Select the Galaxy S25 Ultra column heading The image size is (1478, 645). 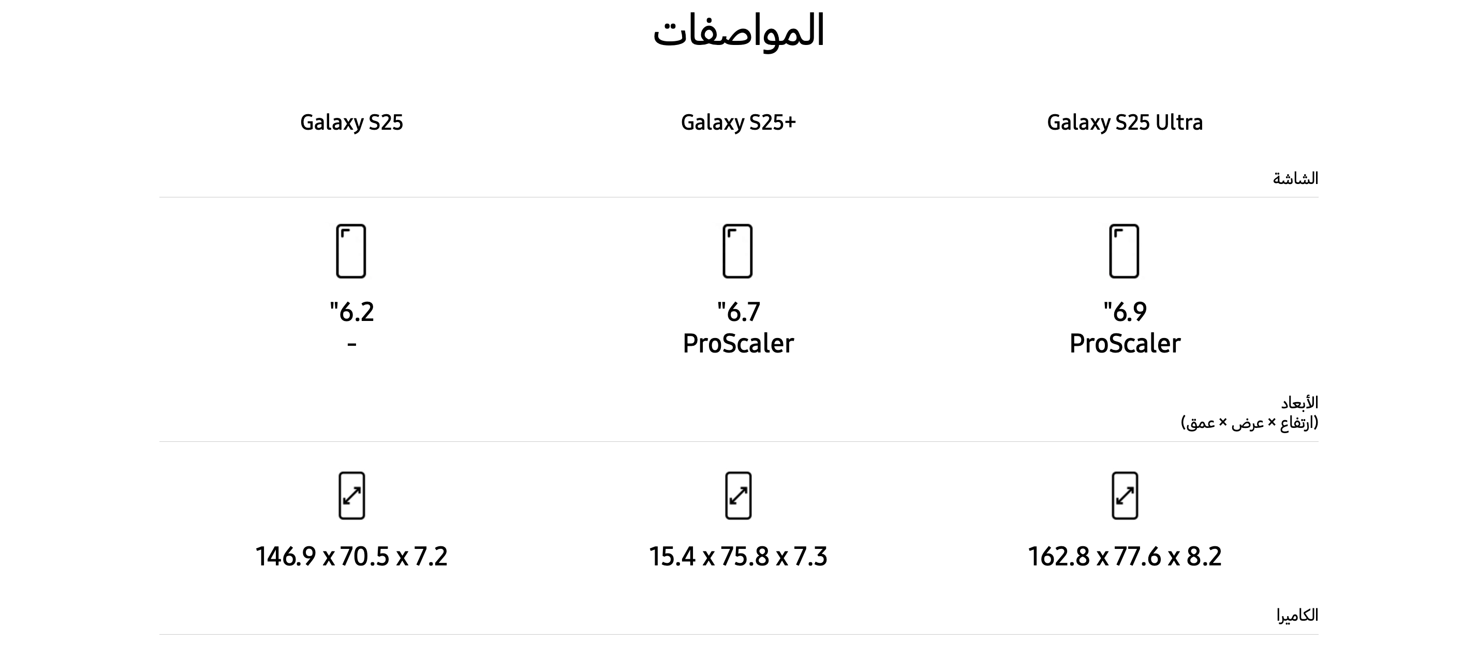pyautogui.click(x=1125, y=122)
